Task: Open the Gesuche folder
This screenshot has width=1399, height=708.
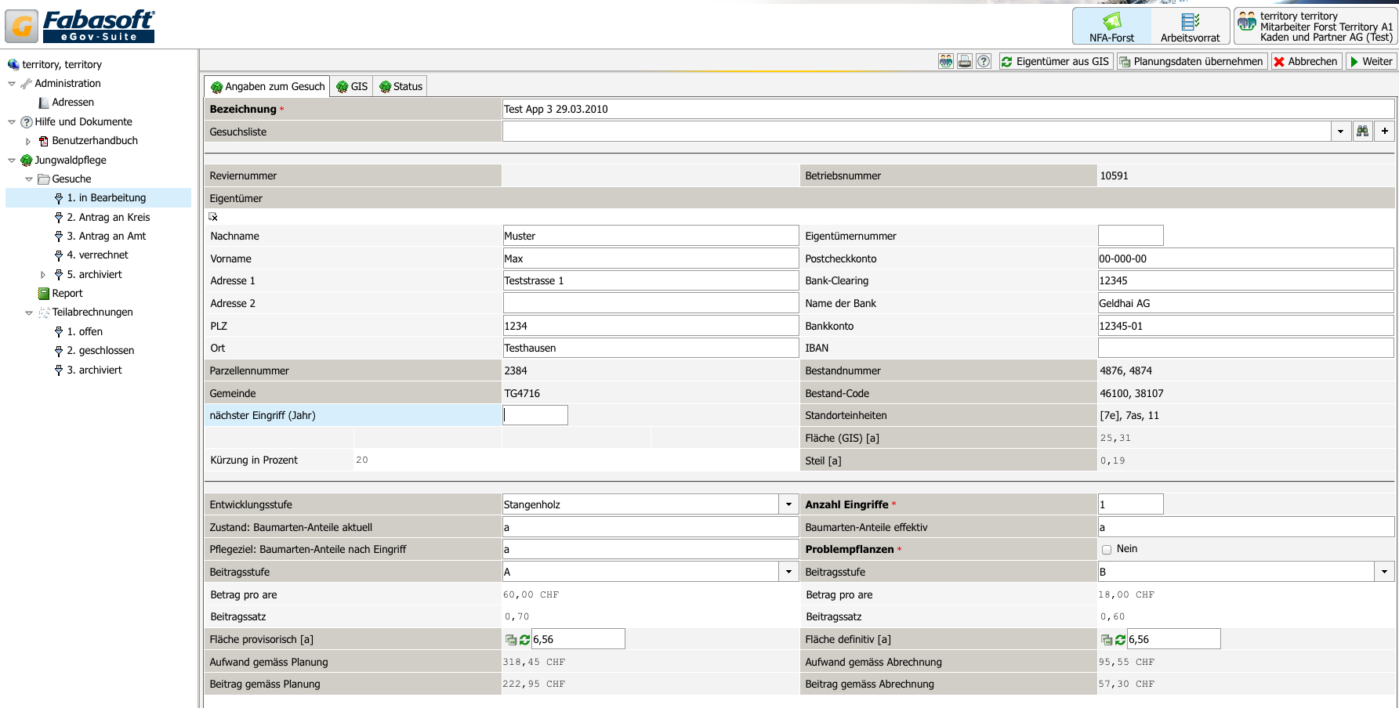Action: pos(64,179)
